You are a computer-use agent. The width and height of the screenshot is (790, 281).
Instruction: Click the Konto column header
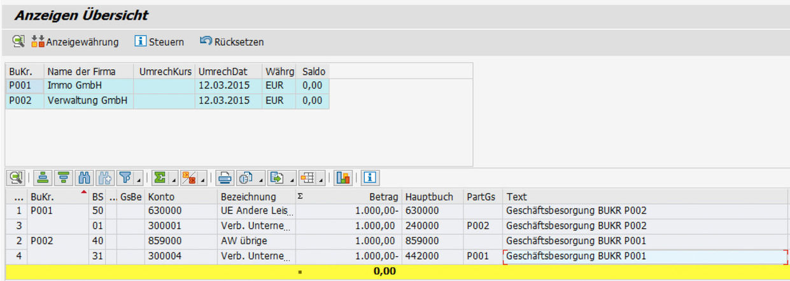[x=180, y=197]
